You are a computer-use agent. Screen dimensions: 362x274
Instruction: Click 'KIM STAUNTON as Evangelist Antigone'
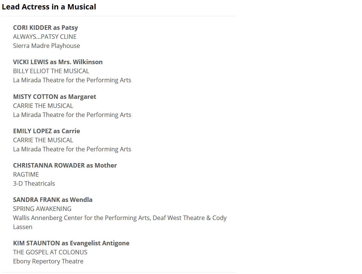coord(71,243)
